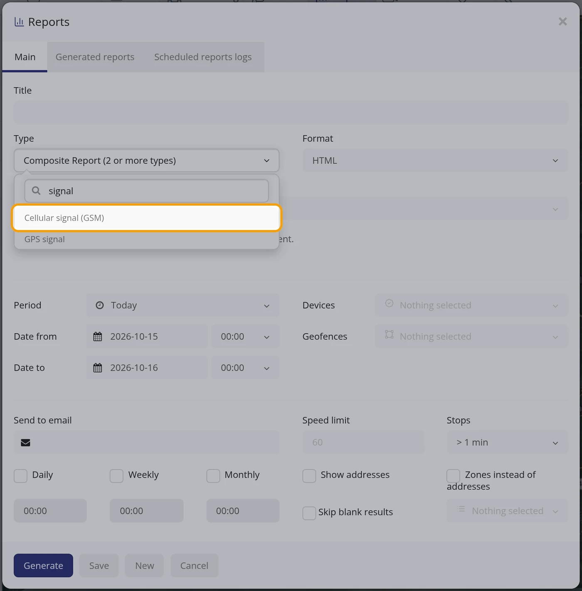Viewport: 582px width, 591px height.
Task: Tick Zones instead of addresses checkbox
Action: pos(453,476)
